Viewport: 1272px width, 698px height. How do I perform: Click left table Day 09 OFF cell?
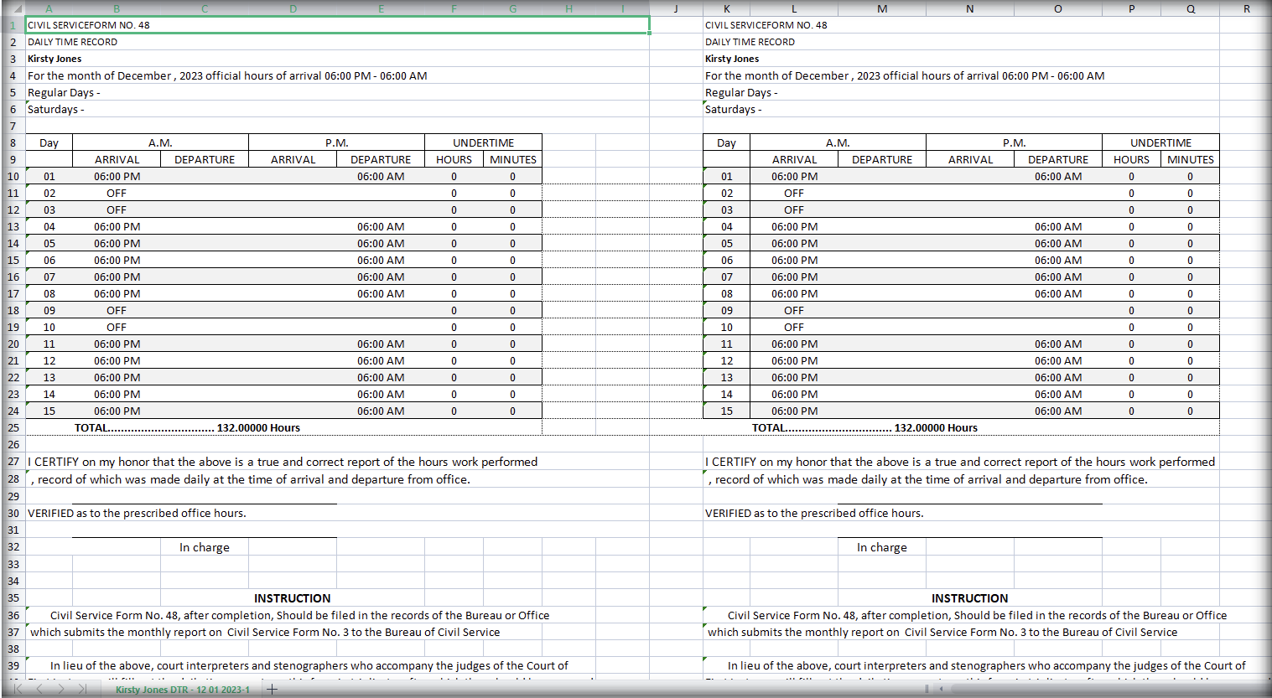point(117,310)
